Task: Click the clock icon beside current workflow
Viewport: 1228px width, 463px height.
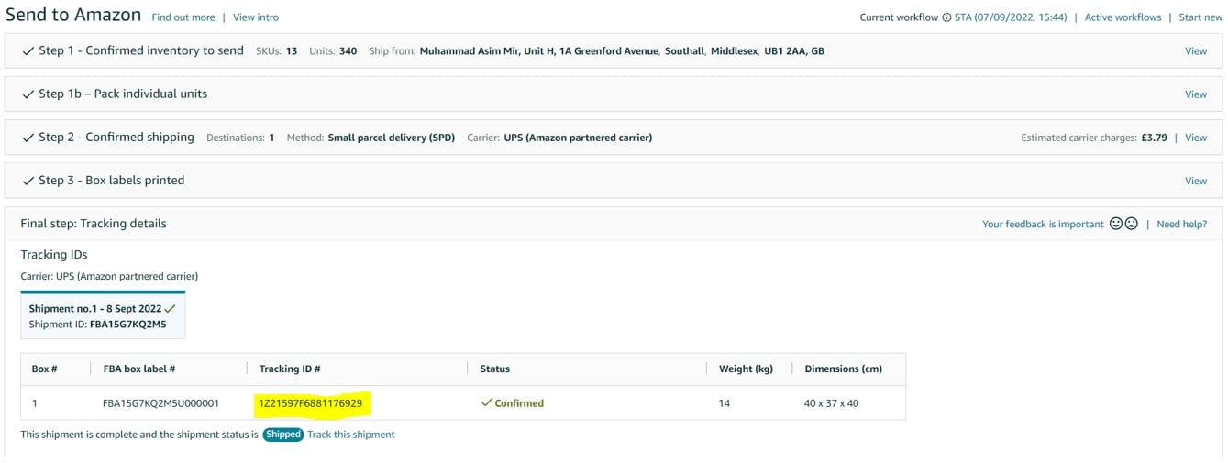Action: [946, 17]
